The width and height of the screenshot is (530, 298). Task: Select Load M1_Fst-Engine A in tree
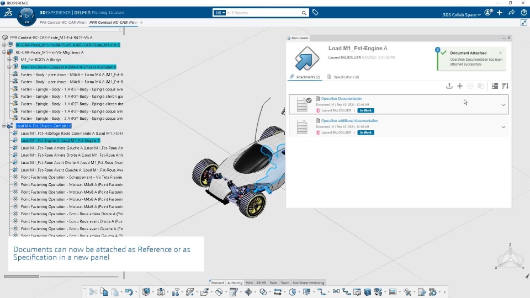[60, 141]
